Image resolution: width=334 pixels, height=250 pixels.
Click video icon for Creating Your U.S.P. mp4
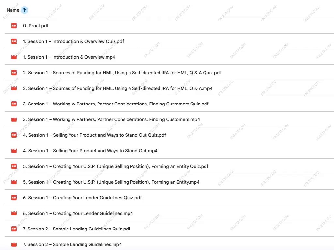14,182
